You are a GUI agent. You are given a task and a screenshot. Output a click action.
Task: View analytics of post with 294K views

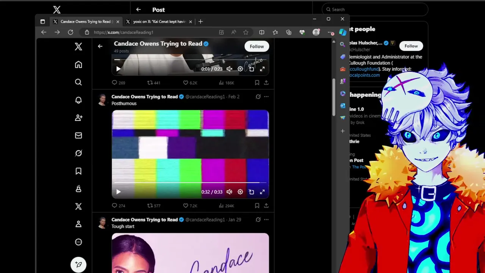226,206
